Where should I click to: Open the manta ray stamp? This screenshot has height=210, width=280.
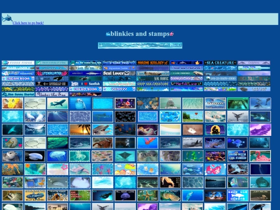[x=125, y=156]
